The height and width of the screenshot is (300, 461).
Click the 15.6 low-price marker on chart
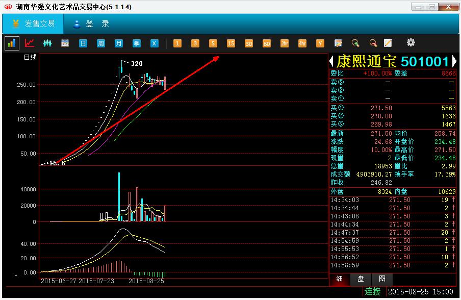point(57,163)
